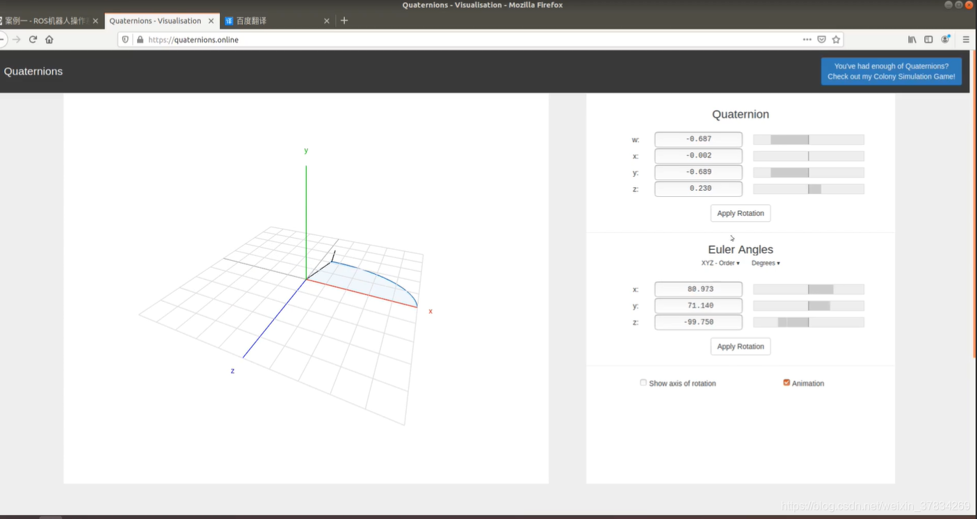This screenshot has width=977, height=519.
Task: Adjust the Euler x angle slider
Action: click(809, 289)
